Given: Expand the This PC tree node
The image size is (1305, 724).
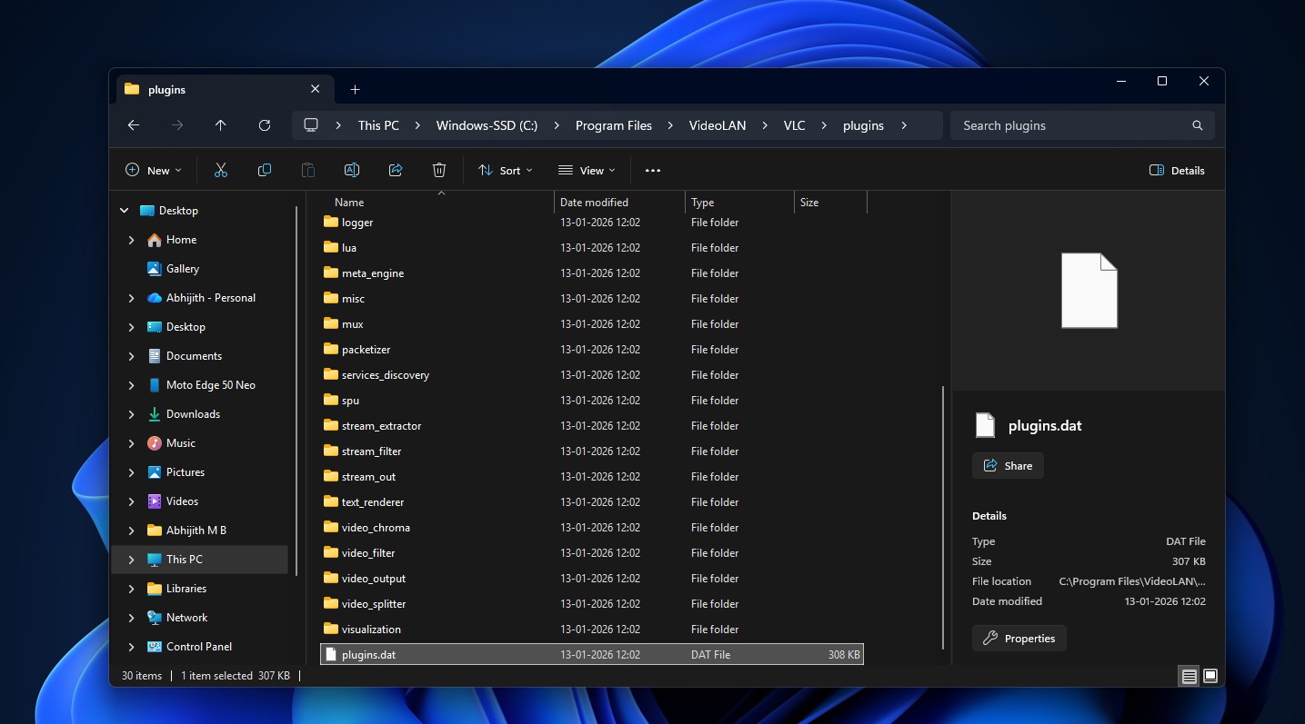Looking at the screenshot, I should click(132, 560).
